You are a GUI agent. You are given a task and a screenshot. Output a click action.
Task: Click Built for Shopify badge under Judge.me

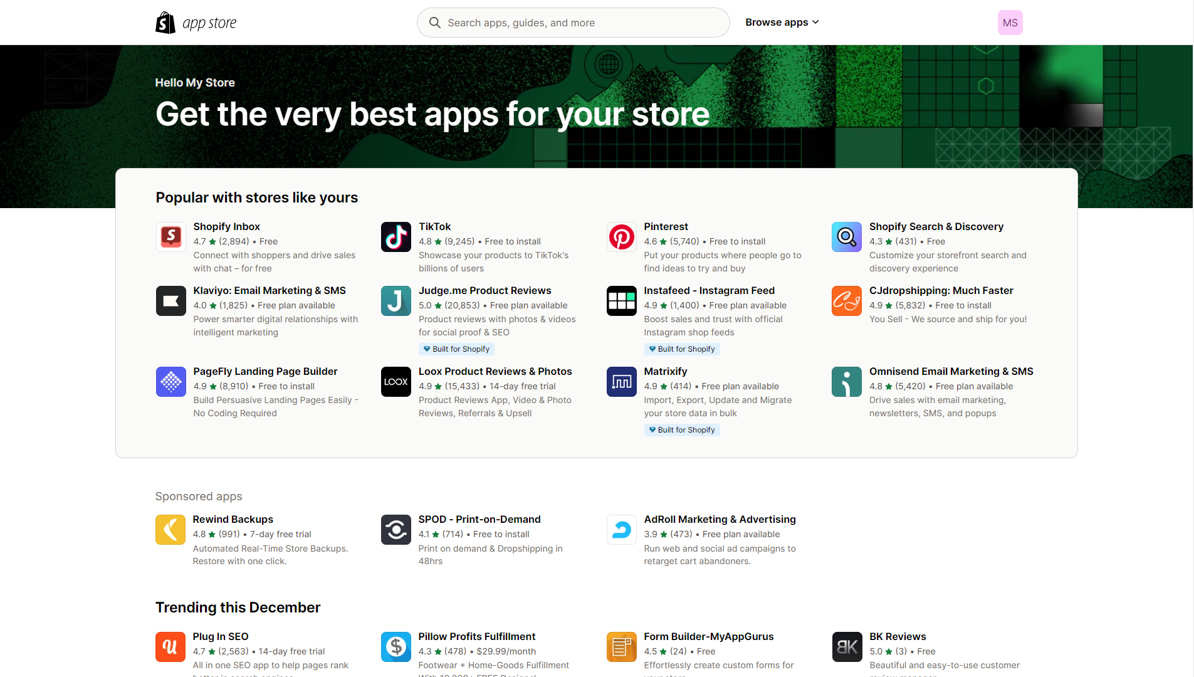[456, 349]
